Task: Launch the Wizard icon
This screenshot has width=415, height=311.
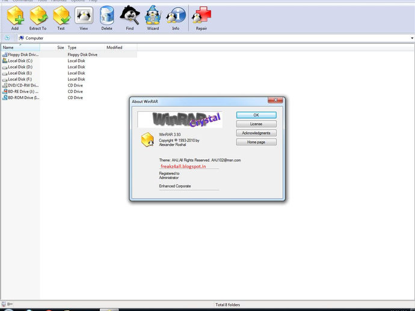Action: pos(153,18)
